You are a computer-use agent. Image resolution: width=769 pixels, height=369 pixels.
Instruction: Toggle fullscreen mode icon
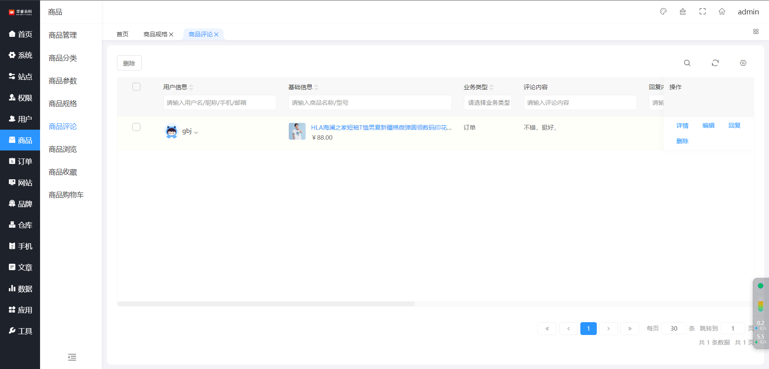(703, 12)
